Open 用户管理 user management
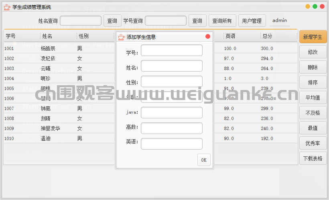The image size is (329, 200). pyautogui.click(x=252, y=21)
